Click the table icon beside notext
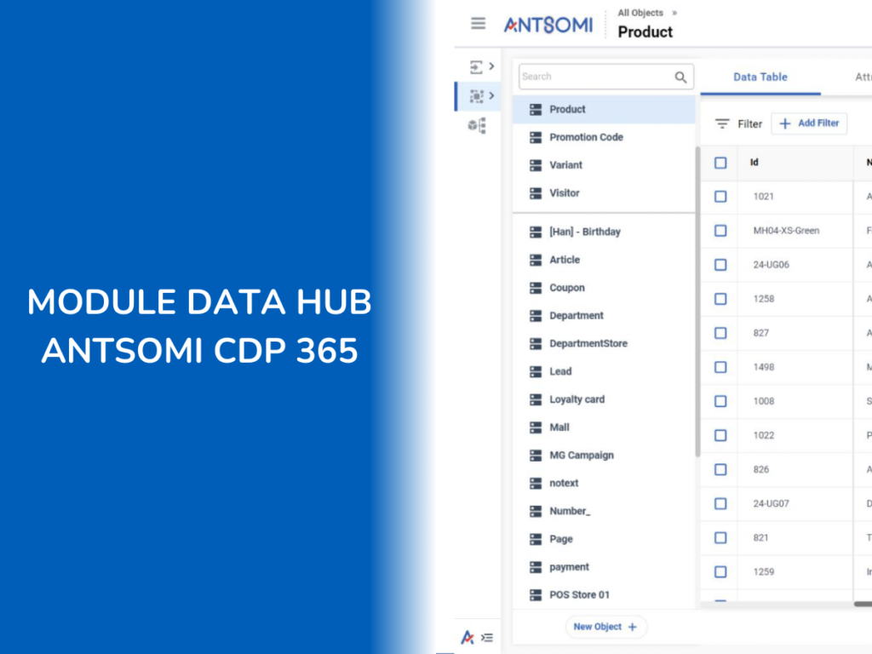This screenshot has height=654, width=872. (x=536, y=484)
